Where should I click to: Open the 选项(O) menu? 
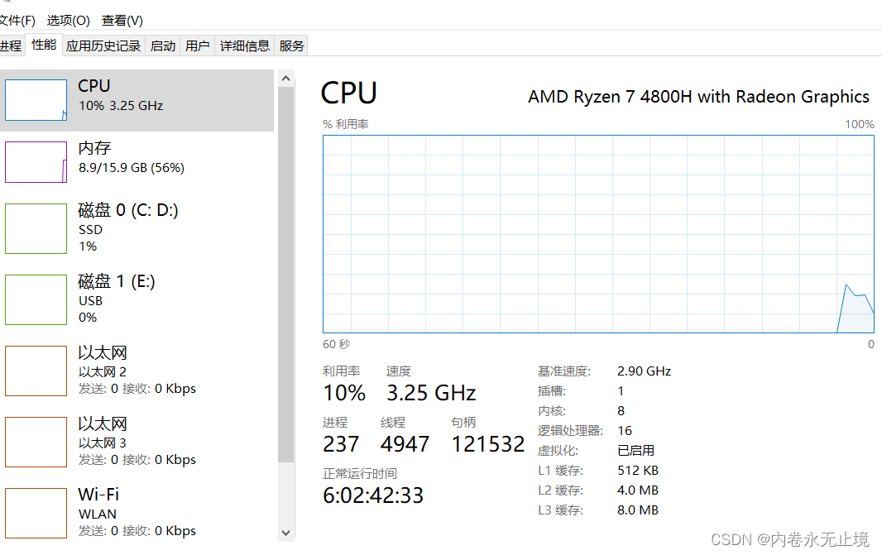tap(68, 20)
